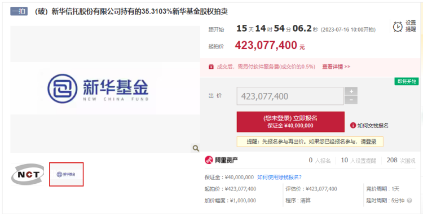The height and width of the screenshot is (217, 423).
Task: Click the 设置提醒 text label
Action: tap(411, 26)
